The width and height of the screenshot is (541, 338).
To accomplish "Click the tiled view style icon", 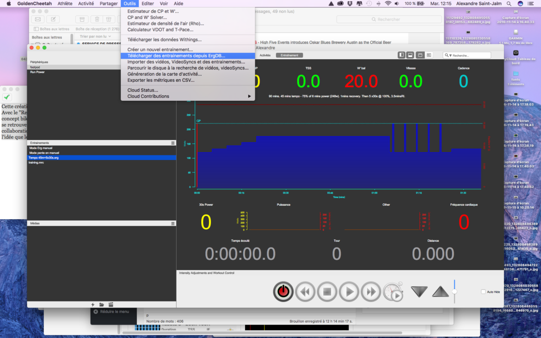I will tap(429, 55).
